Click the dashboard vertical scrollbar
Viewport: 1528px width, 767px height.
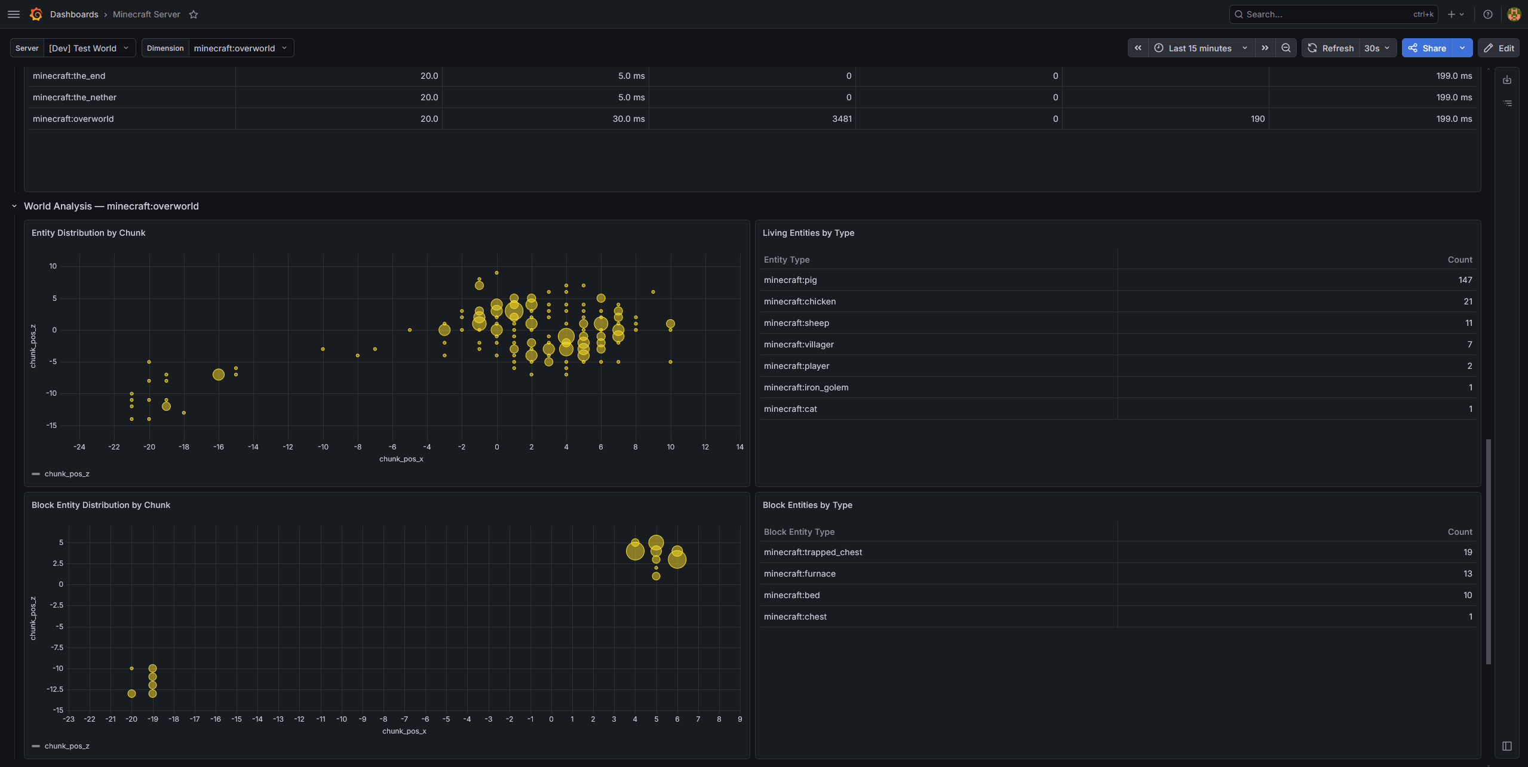(x=1489, y=552)
